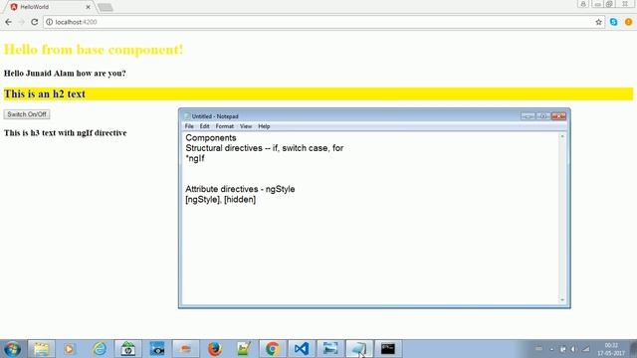Click the Notepad scrollbar down arrow
The height and width of the screenshot is (358, 637).
(x=562, y=299)
